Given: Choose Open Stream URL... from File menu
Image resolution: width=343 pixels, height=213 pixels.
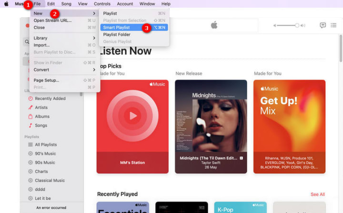Looking at the screenshot, I should [65, 20].
